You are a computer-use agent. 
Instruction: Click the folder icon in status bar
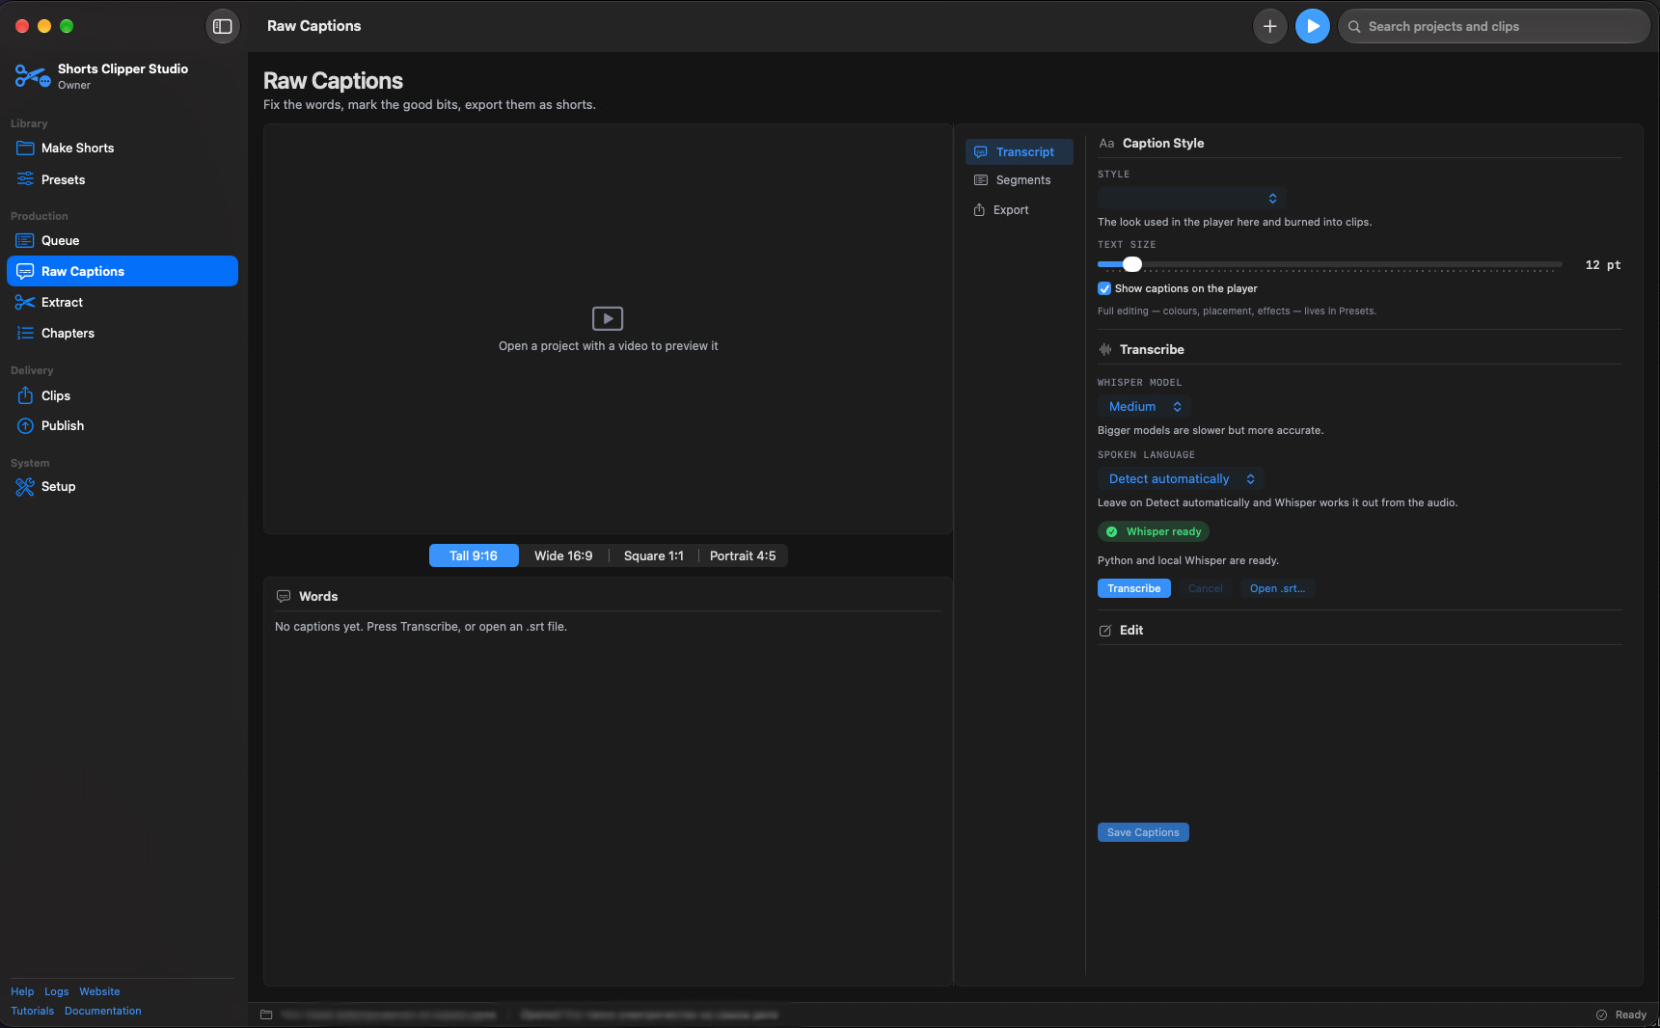pyautogui.click(x=266, y=1014)
